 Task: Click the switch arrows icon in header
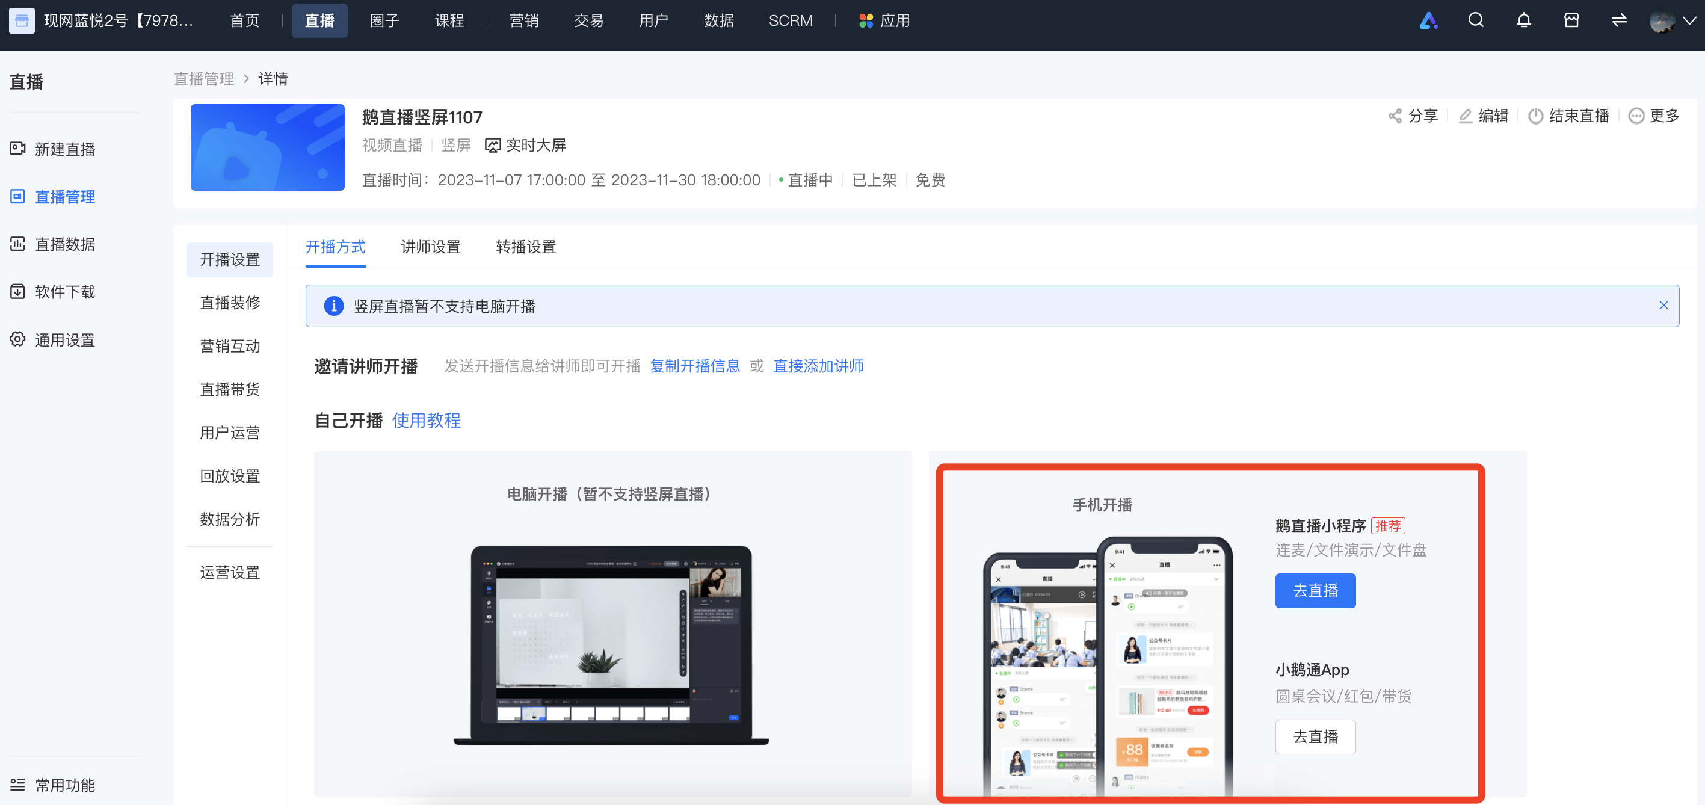(1619, 20)
